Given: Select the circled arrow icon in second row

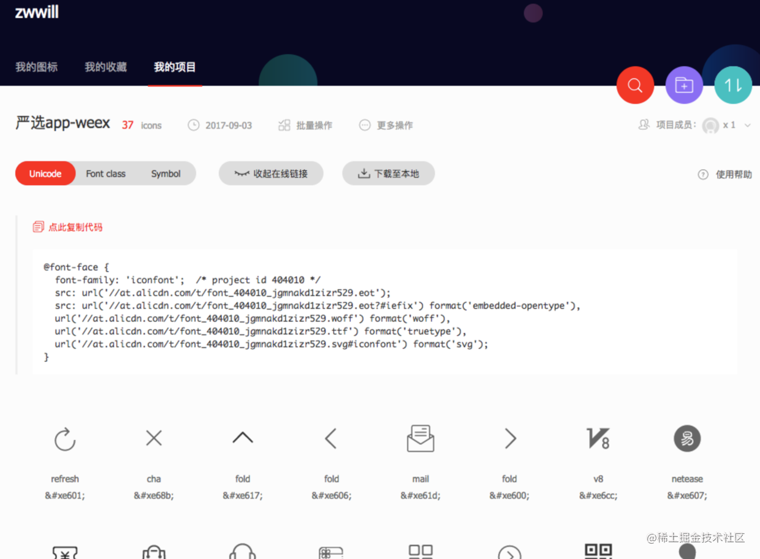Looking at the screenshot, I should tap(509, 552).
